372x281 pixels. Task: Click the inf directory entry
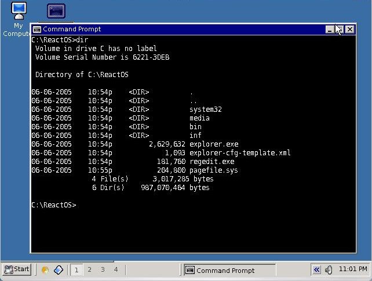tap(195, 136)
